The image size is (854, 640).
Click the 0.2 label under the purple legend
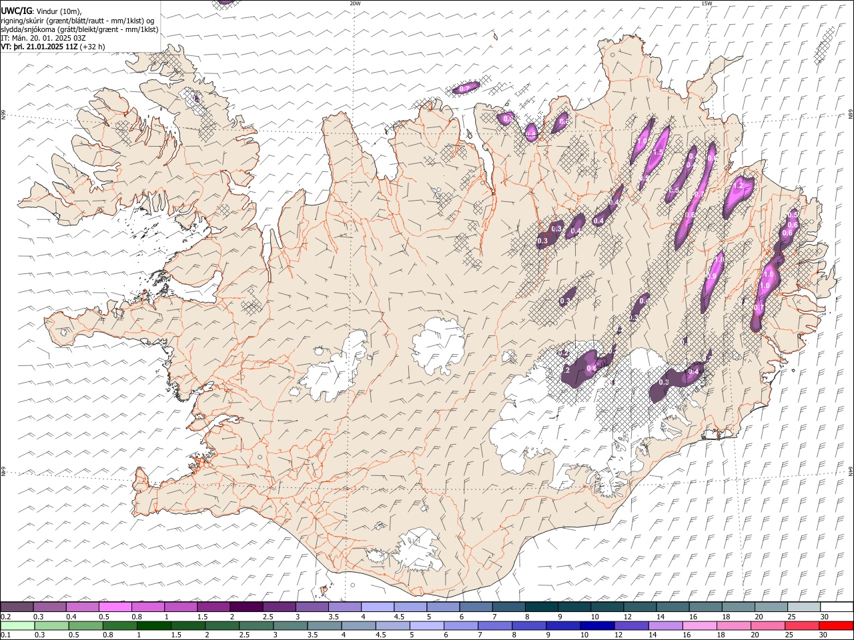tap(5, 617)
